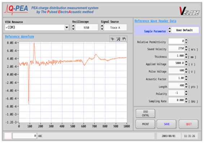This screenshot has height=143, width=204.
Task: Click the Acoustic Factor 1.00 field
Action: pyautogui.click(x=177, y=78)
